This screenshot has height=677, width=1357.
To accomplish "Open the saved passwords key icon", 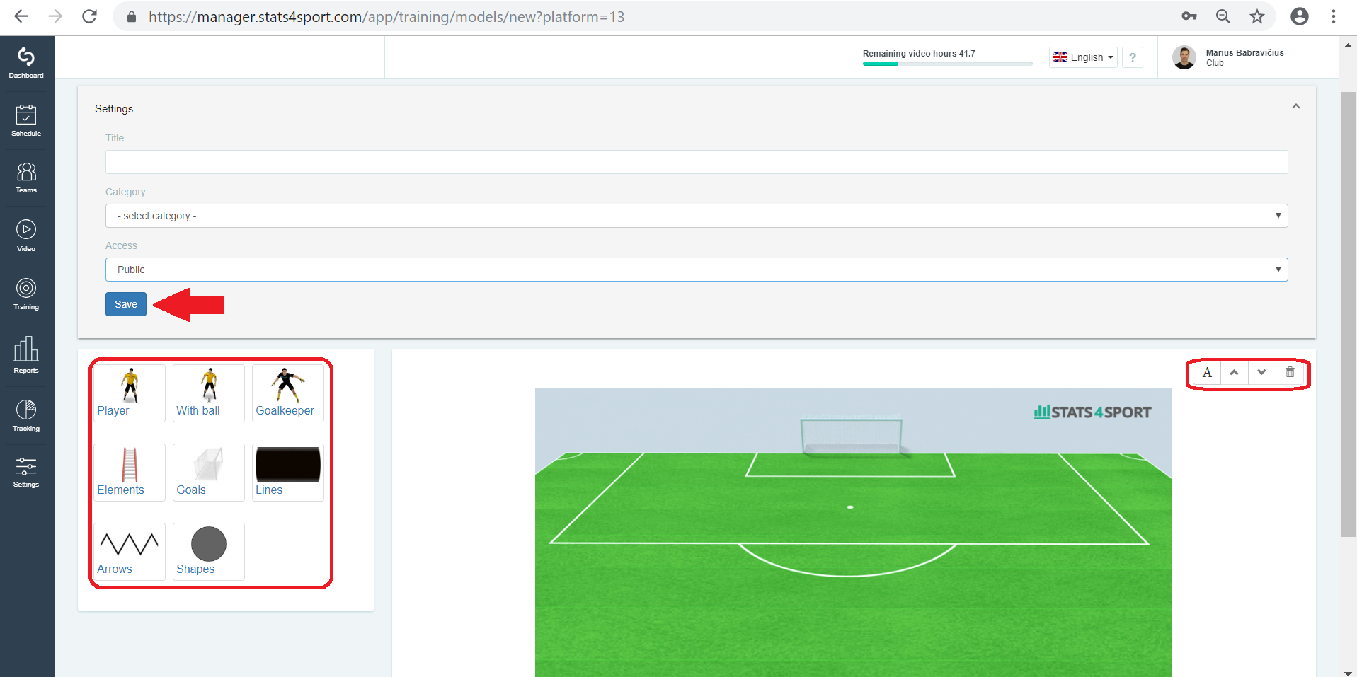I will (x=1189, y=16).
